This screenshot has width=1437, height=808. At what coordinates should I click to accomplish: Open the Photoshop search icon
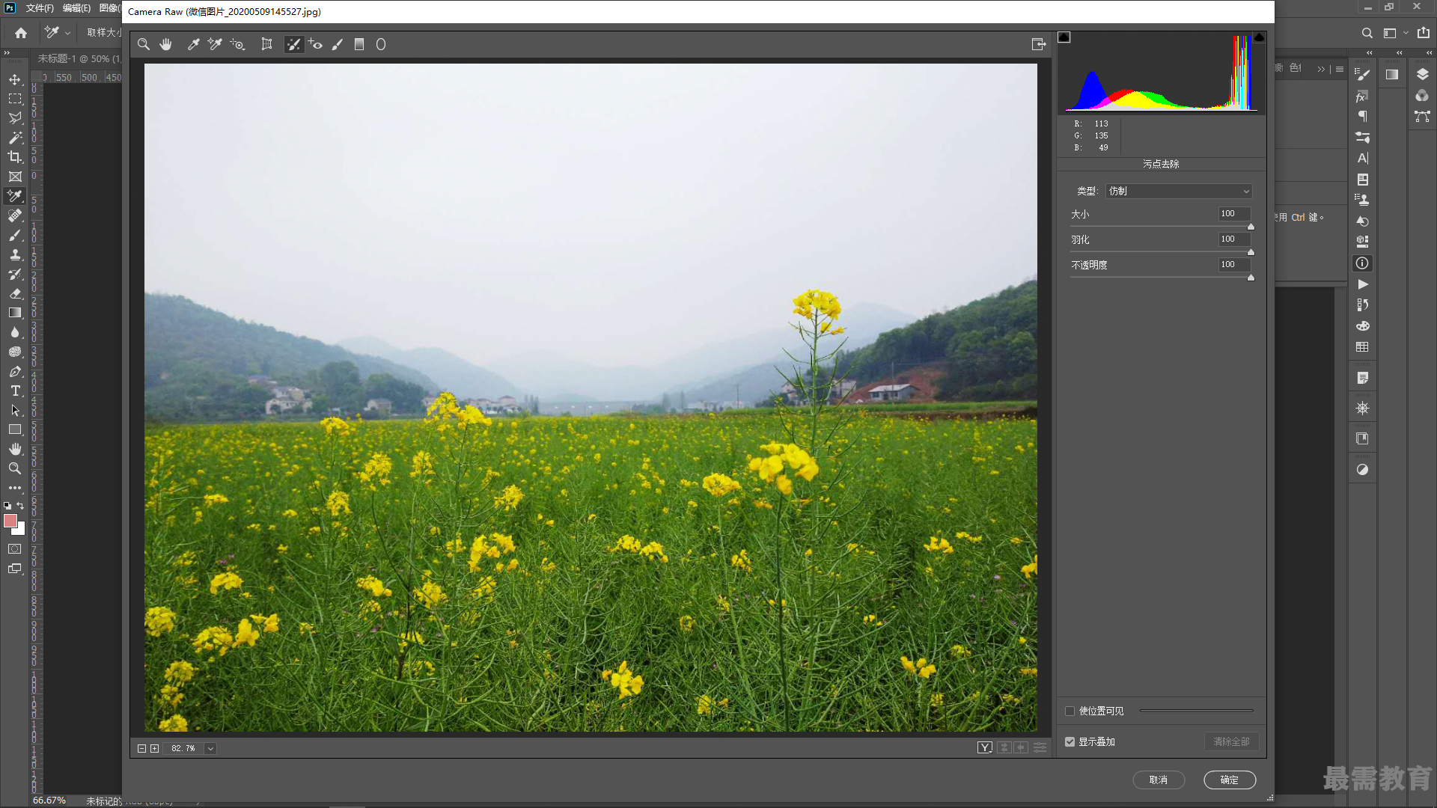point(1367,33)
